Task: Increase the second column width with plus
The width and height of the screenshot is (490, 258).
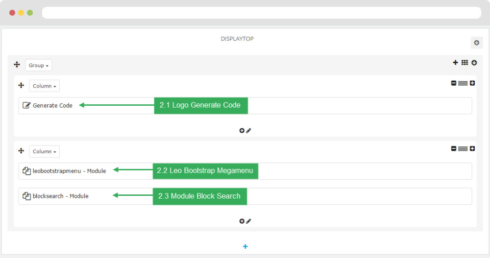Action: pyautogui.click(x=472, y=149)
